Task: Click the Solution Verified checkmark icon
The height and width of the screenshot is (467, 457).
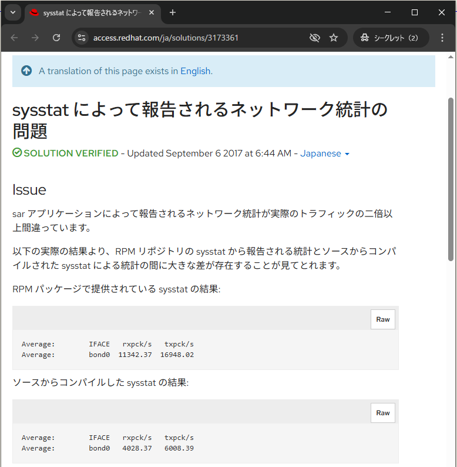Action: click(x=17, y=153)
